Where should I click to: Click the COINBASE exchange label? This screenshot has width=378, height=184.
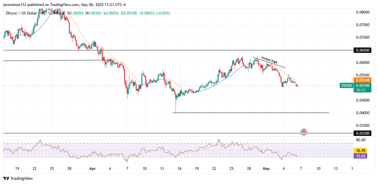point(56,13)
